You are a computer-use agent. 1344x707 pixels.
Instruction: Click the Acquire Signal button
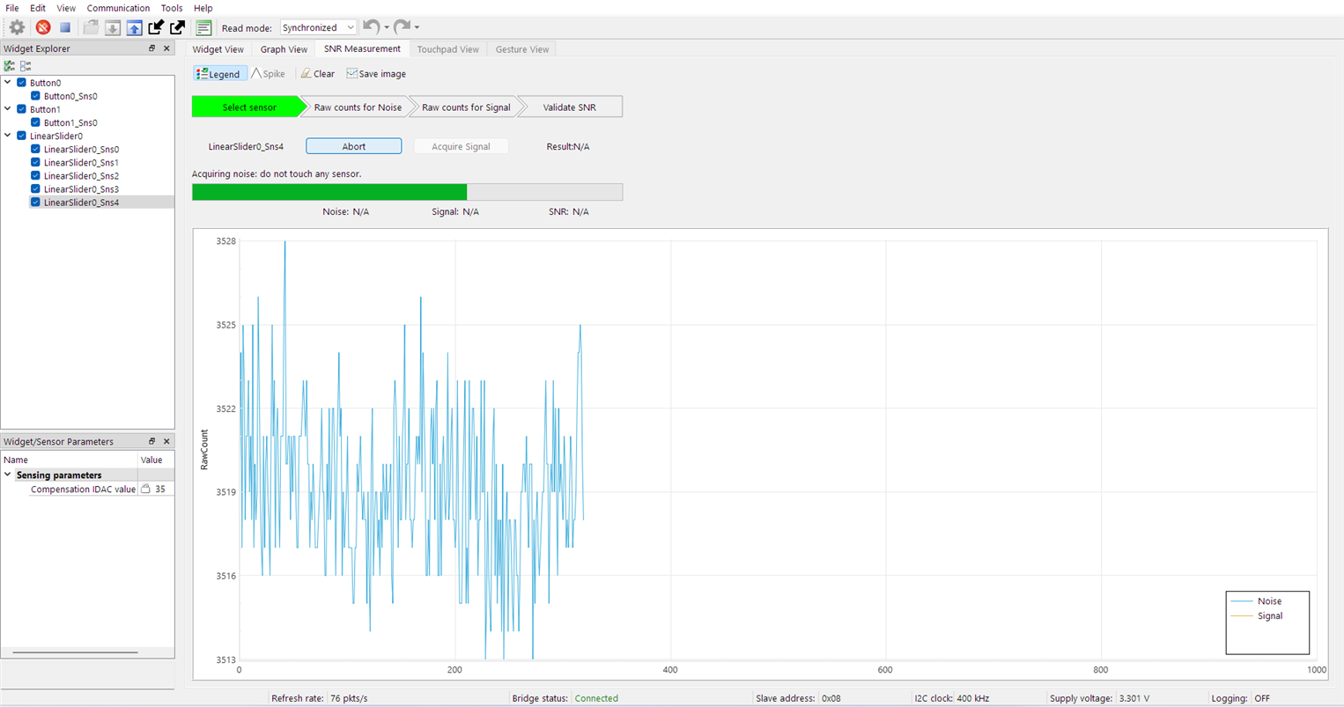(461, 146)
